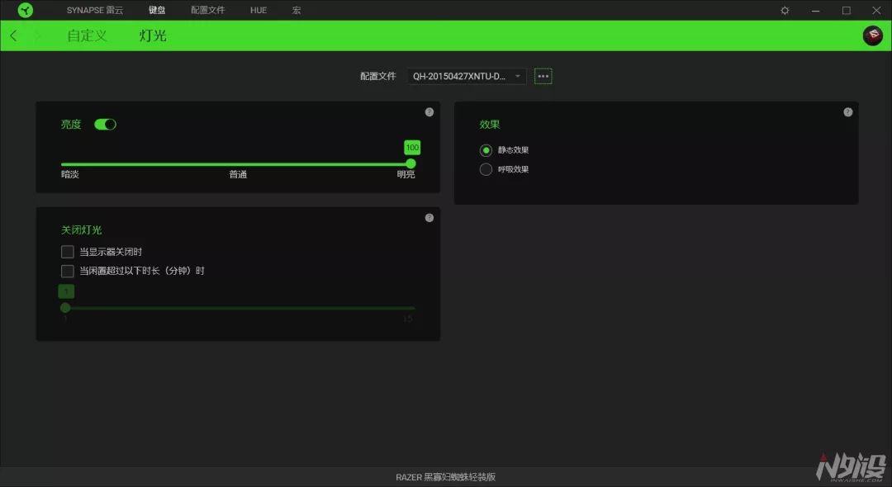Switch to 宏 macro tab

coord(297,10)
